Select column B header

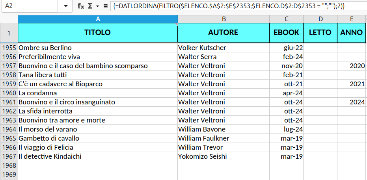point(224,19)
